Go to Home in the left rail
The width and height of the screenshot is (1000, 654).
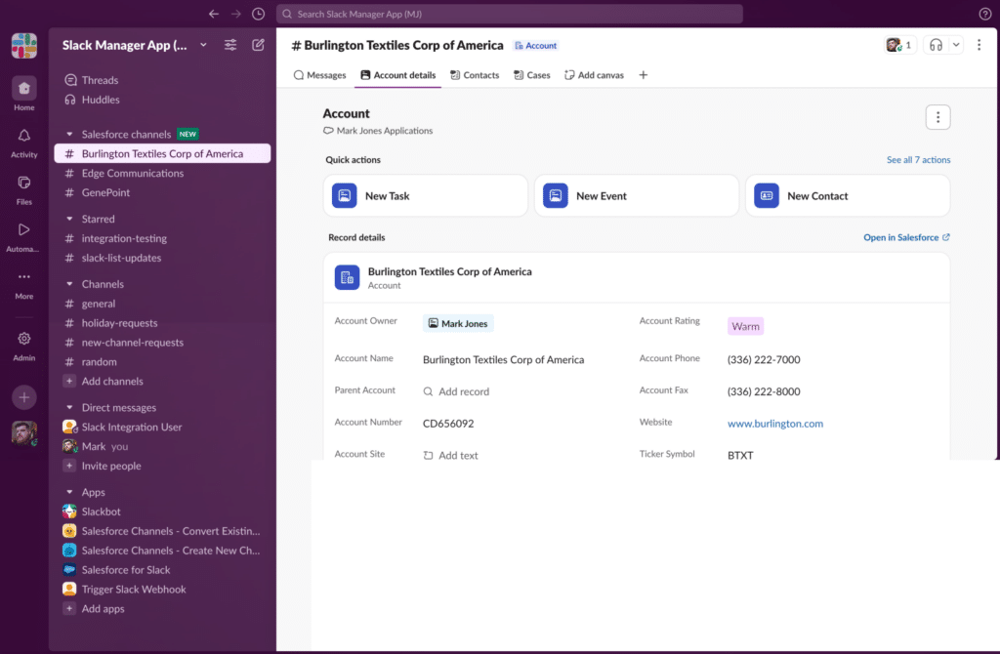pyautogui.click(x=24, y=95)
